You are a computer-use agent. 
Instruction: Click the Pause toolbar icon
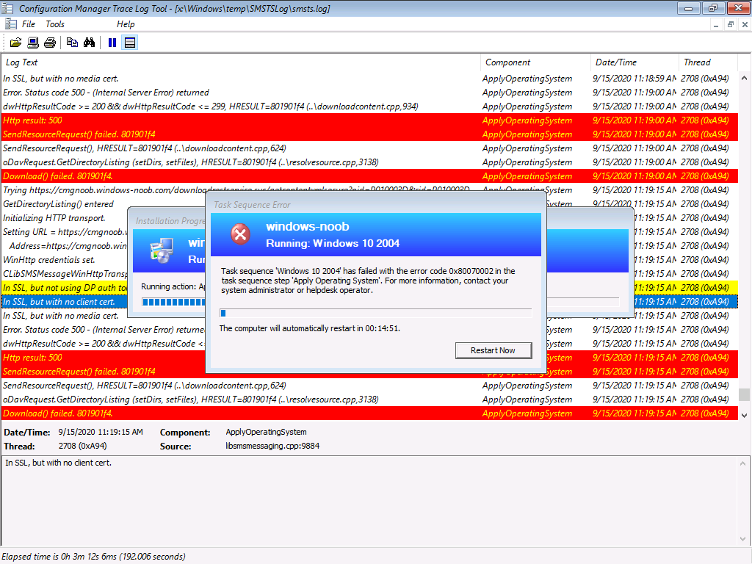tap(112, 43)
